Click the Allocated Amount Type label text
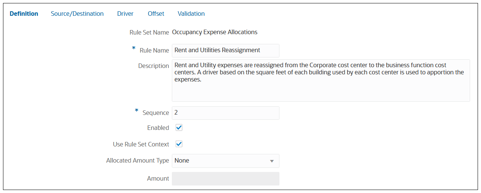The height and width of the screenshot is (193, 481). pyautogui.click(x=138, y=161)
